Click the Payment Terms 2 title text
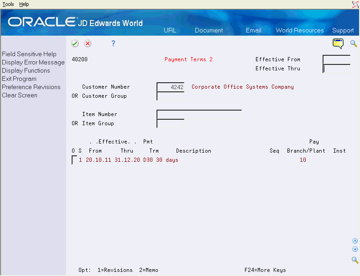Screen dimensions: 360x276 coord(188,59)
